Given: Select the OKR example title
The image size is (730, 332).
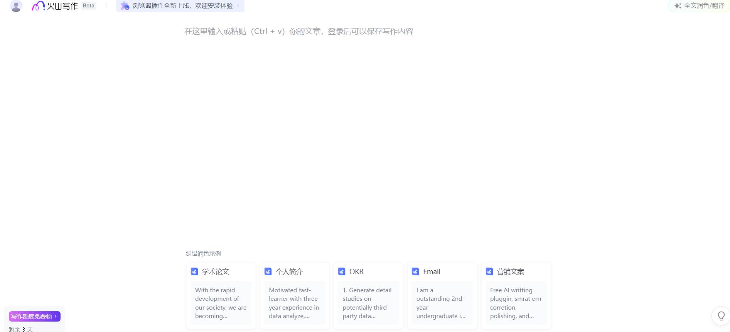Looking at the screenshot, I should click(356, 271).
